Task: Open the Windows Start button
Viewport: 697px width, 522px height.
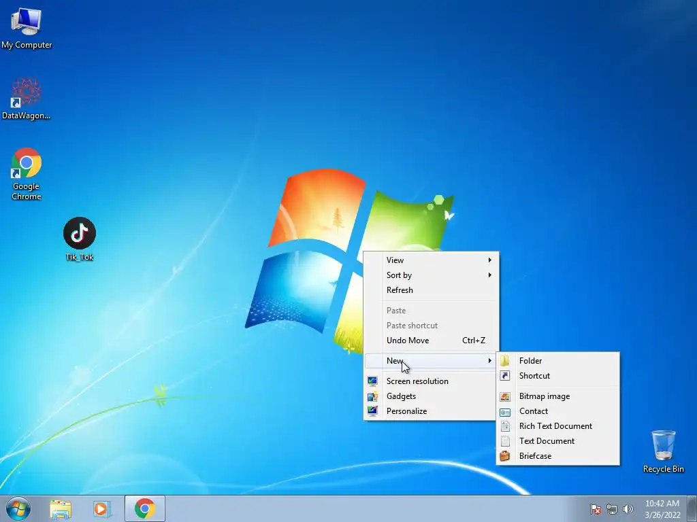Action: point(18,508)
